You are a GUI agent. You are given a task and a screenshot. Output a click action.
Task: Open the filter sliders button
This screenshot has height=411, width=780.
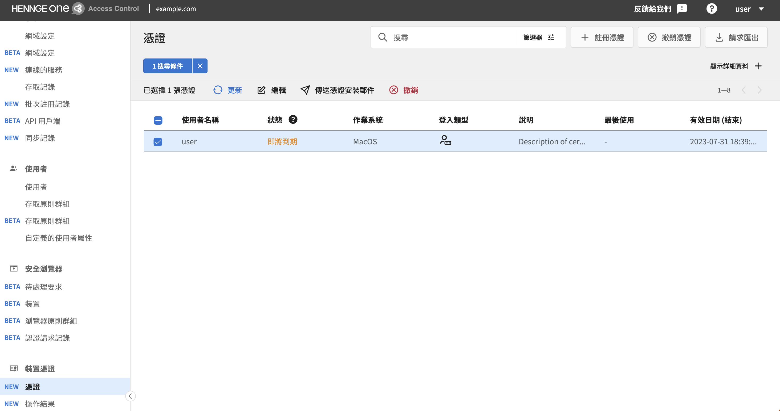click(539, 37)
